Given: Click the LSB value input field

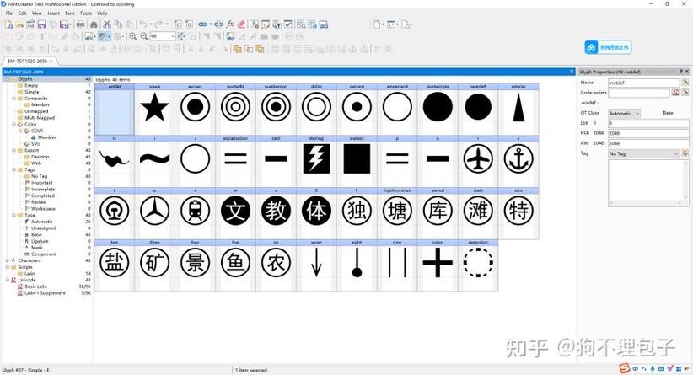Looking at the screenshot, I should 648,123.
